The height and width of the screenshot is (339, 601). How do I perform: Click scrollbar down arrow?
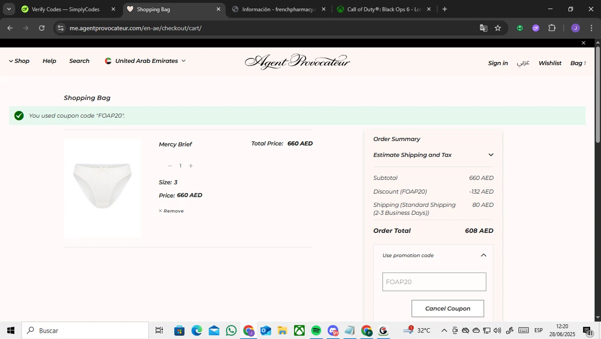click(597, 318)
